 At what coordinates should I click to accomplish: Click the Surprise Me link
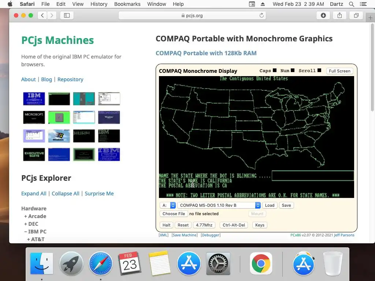pyautogui.click(x=99, y=194)
